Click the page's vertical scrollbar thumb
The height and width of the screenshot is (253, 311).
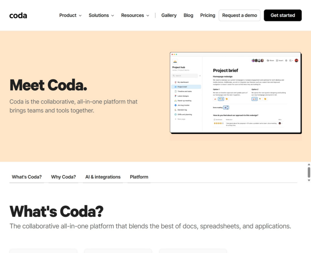pos(309,172)
